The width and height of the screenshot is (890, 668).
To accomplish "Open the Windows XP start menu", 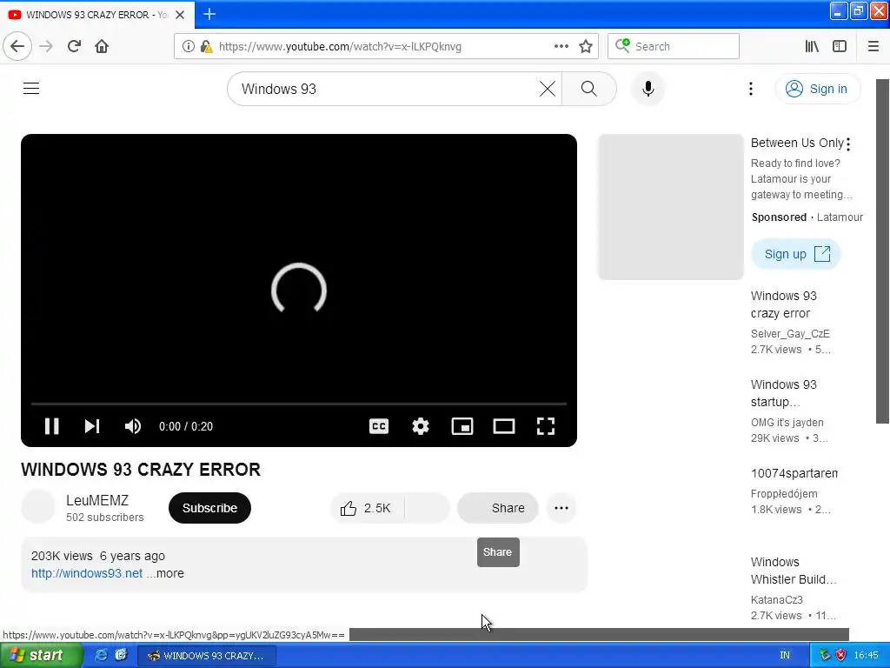I will point(41,655).
